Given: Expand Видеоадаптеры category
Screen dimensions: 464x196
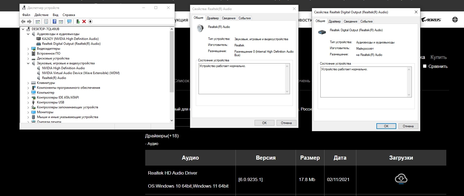Looking at the screenshot, I should pyautogui.click(x=28, y=49).
